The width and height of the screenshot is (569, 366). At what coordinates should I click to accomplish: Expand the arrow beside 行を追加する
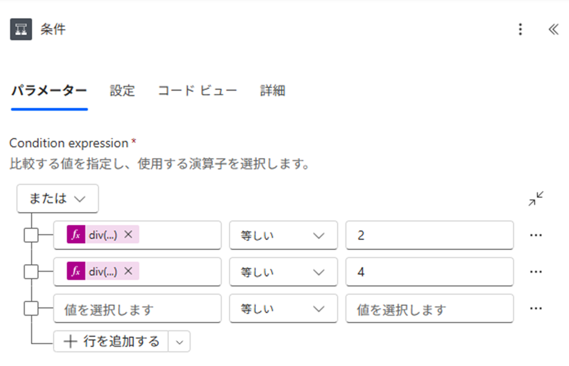point(179,341)
